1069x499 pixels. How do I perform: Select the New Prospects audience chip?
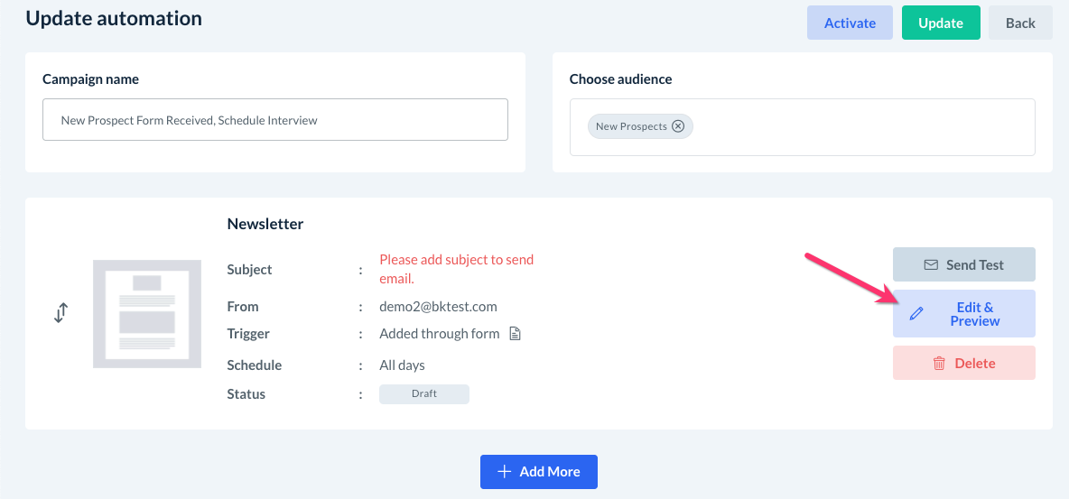click(x=630, y=126)
